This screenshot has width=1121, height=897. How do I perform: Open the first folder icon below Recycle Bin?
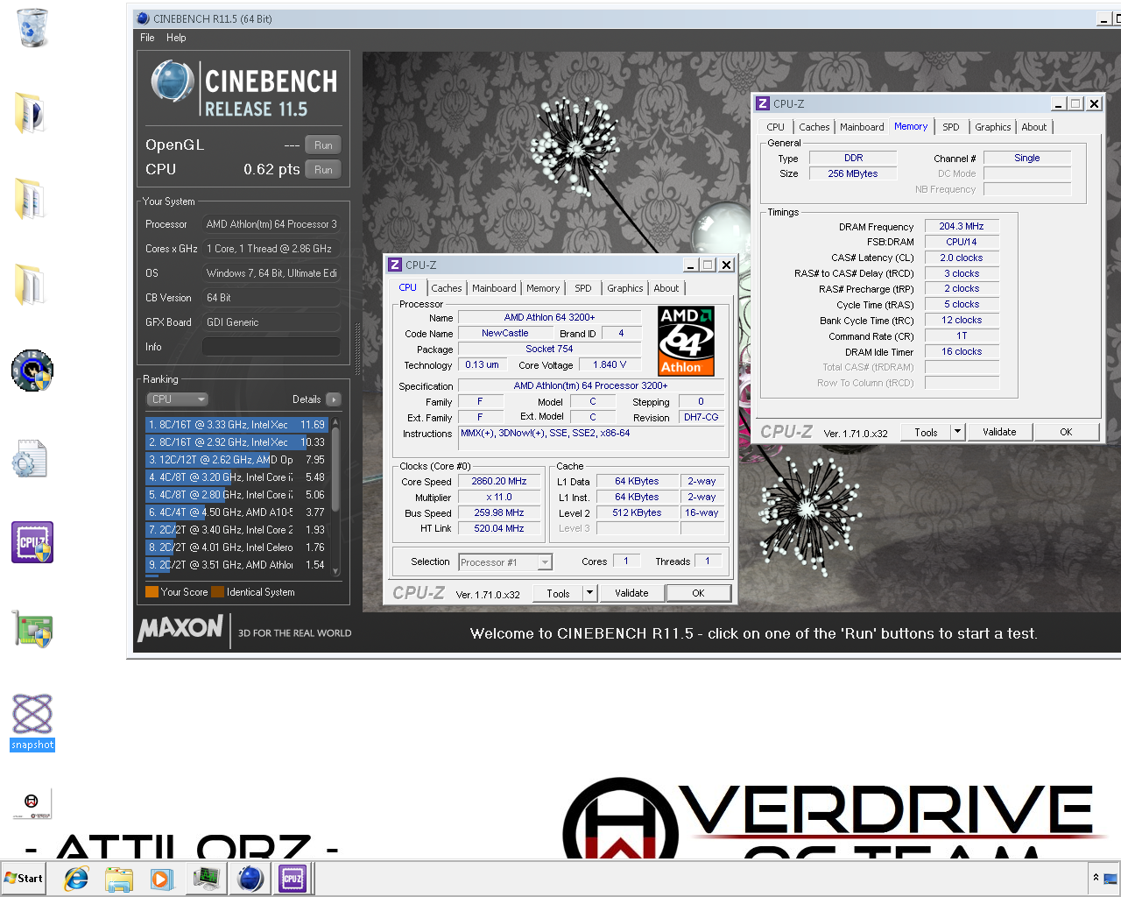coord(31,112)
